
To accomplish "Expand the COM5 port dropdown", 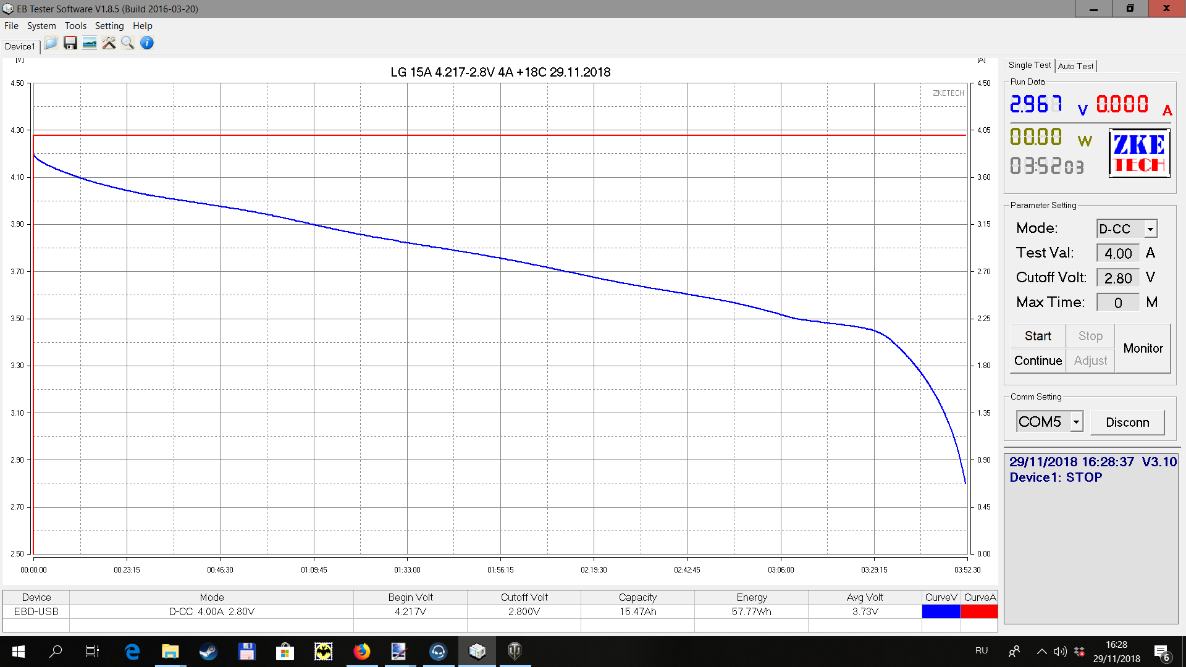I will [1076, 422].
